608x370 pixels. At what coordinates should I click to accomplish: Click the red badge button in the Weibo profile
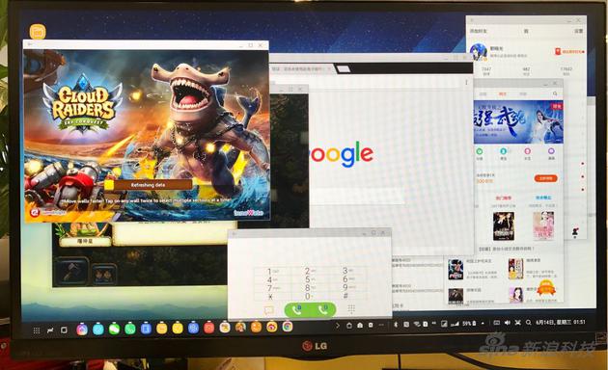coord(569,51)
